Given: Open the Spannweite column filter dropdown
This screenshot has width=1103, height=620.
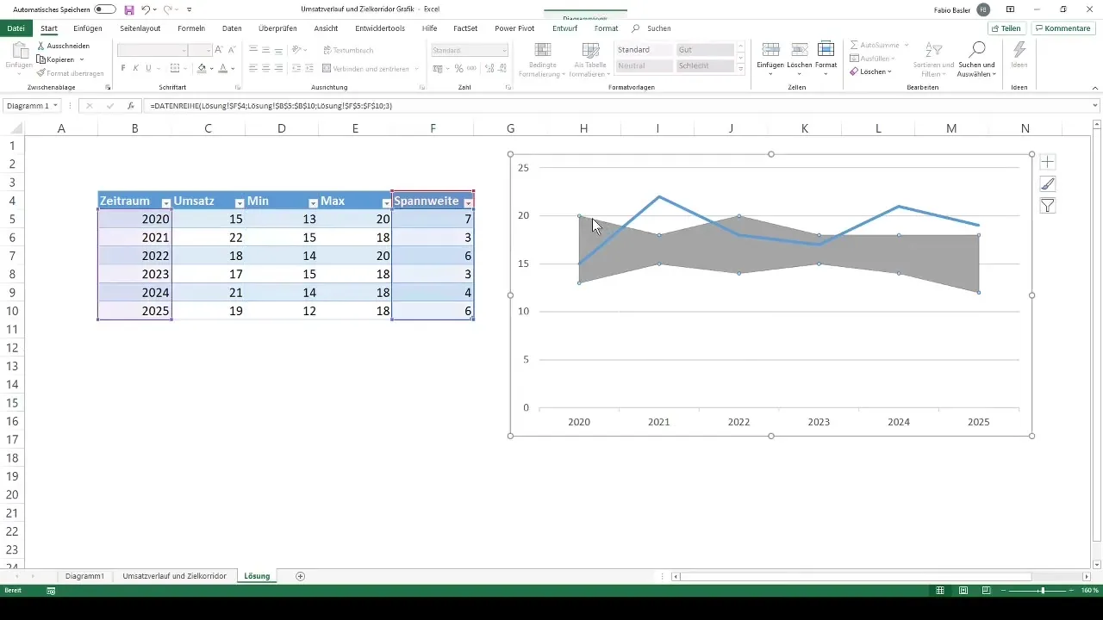Looking at the screenshot, I should [468, 202].
